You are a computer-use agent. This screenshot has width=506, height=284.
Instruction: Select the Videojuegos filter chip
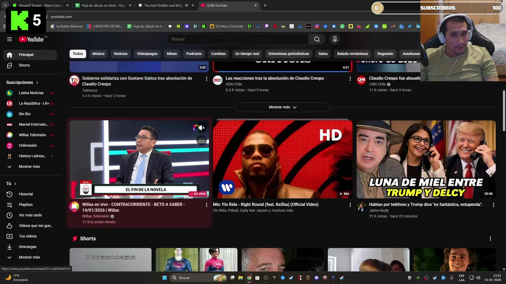coord(147,54)
